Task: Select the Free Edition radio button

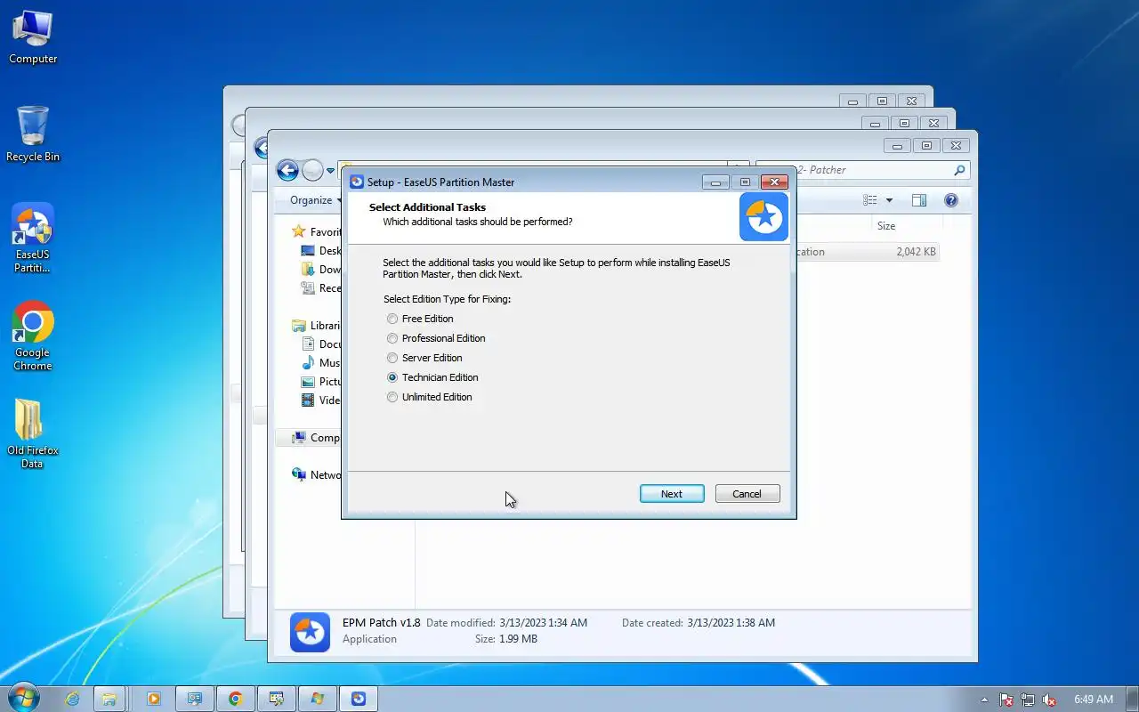Action: (392, 319)
